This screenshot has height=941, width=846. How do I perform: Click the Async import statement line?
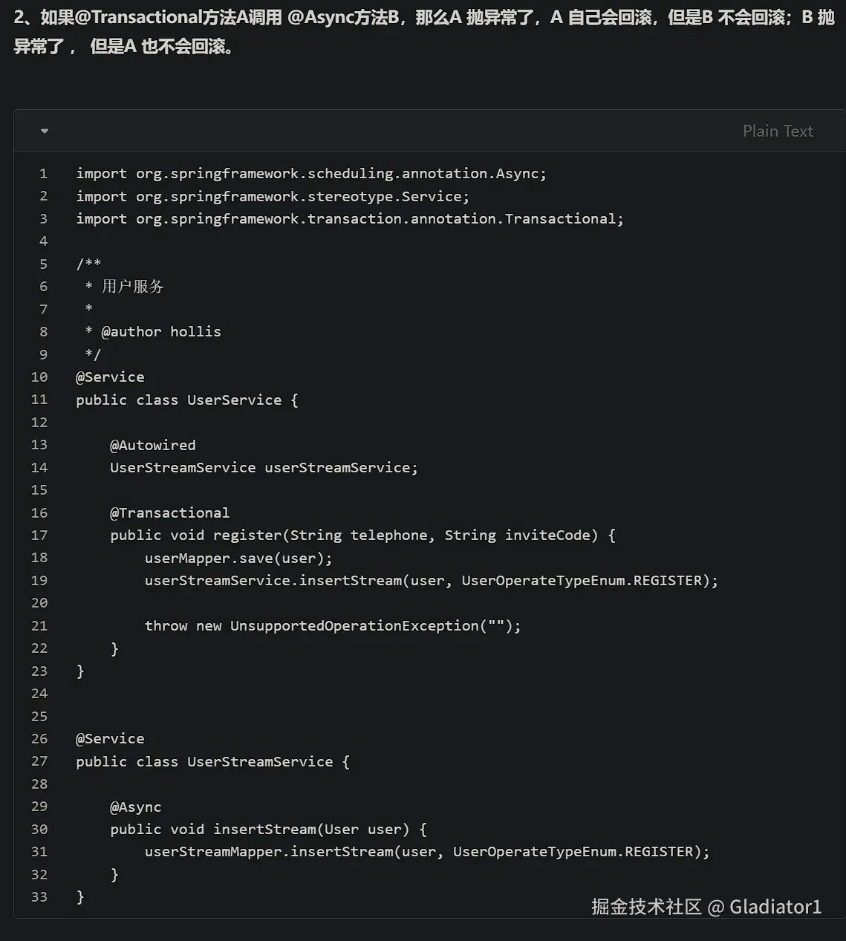(310, 174)
